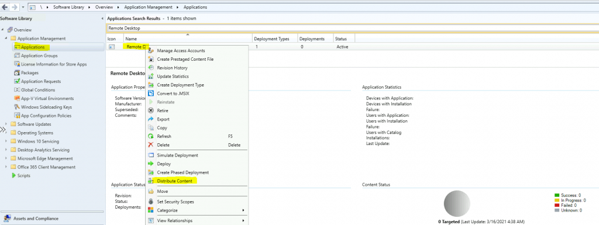This screenshot has width=599, height=225.
Task: Expand the Microsoft Edge Management tree node
Action: pos(6,158)
